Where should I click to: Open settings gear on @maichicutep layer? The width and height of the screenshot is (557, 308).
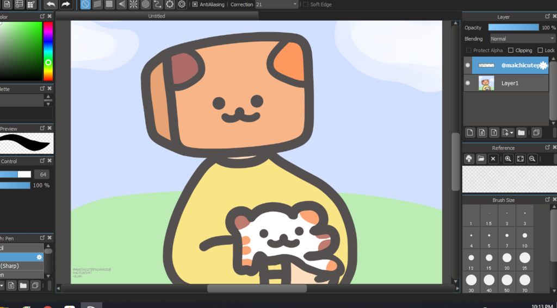click(x=543, y=65)
